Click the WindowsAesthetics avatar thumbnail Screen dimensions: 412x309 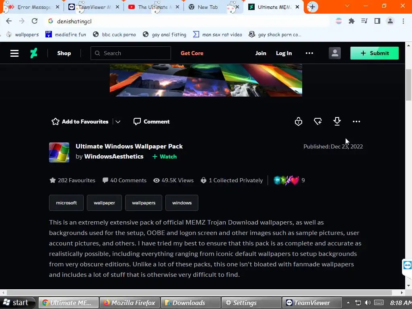pyautogui.click(x=59, y=152)
